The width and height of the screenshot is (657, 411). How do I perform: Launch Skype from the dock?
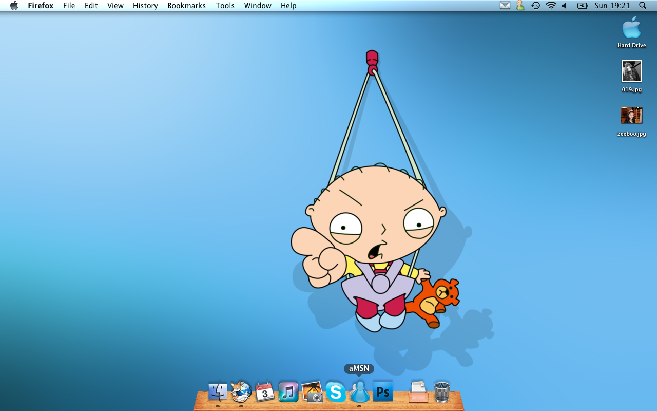(336, 393)
